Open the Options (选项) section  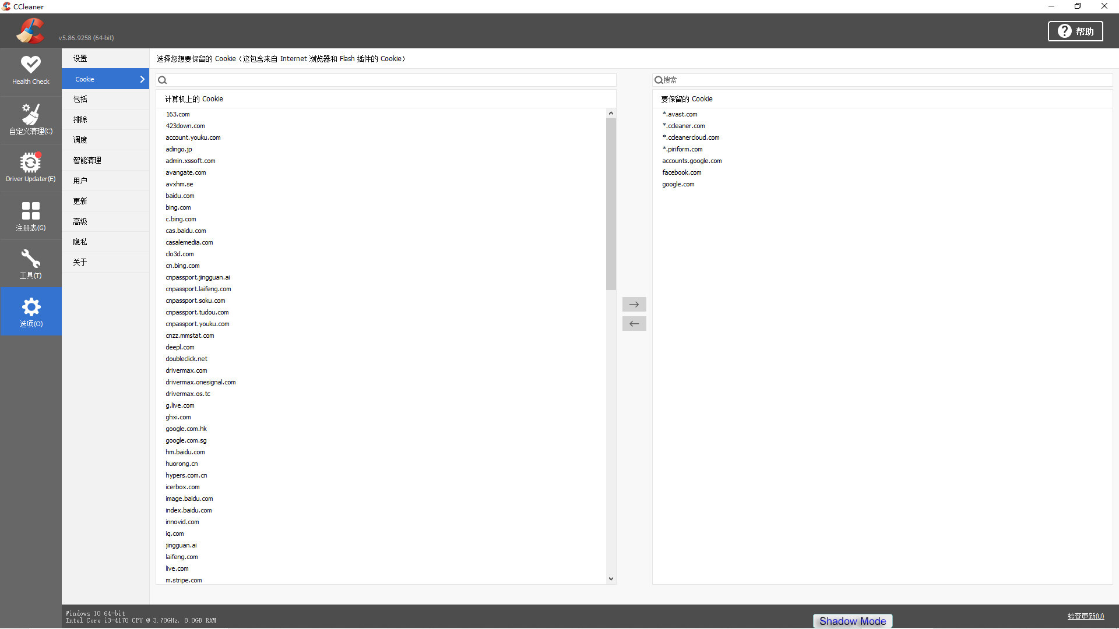pos(30,312)
